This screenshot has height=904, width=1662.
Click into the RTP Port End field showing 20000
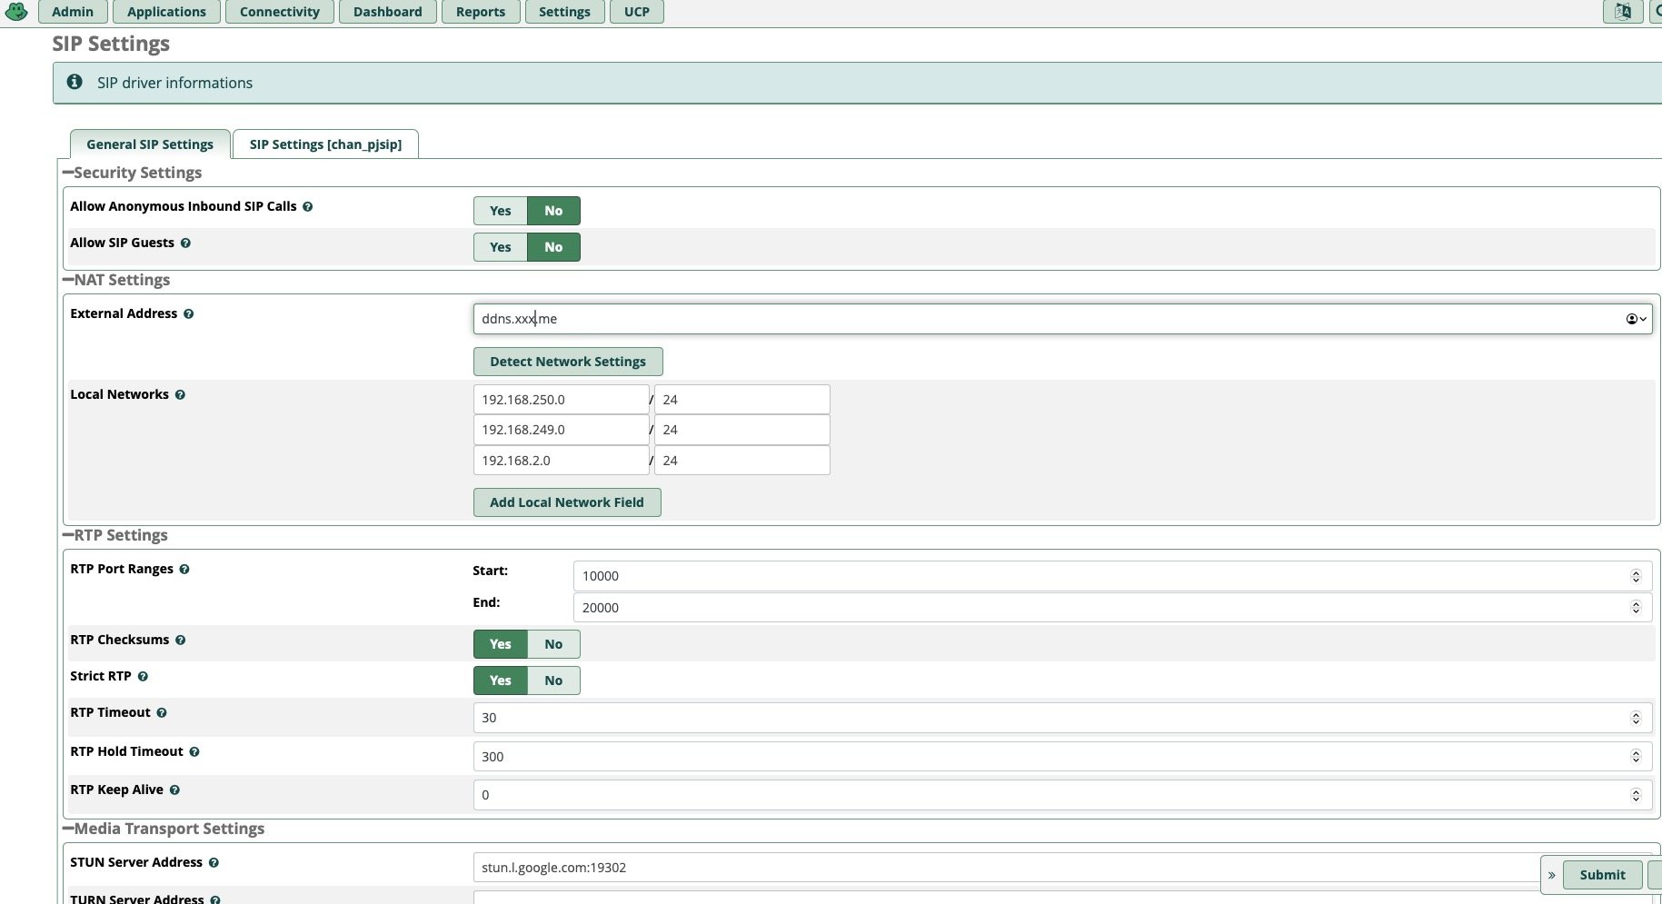pyautogui.click(x=1112, y=608)
